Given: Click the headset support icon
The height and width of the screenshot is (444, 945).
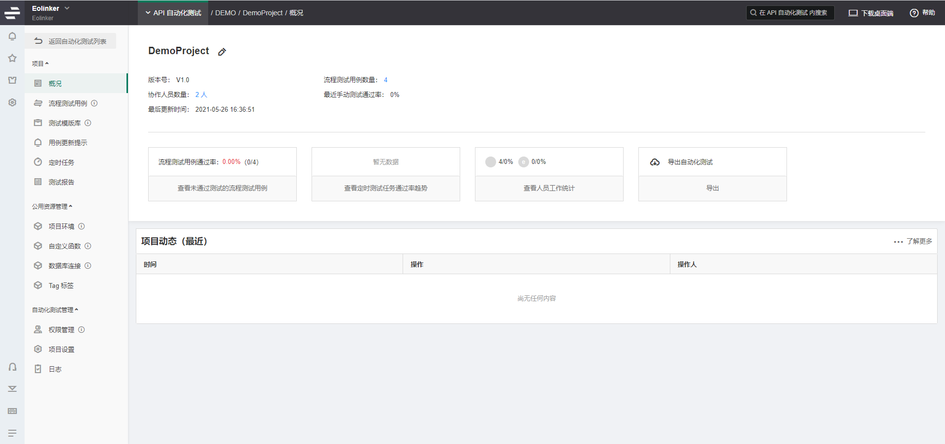Looking at the screenshot, I should tap(12, 367).
